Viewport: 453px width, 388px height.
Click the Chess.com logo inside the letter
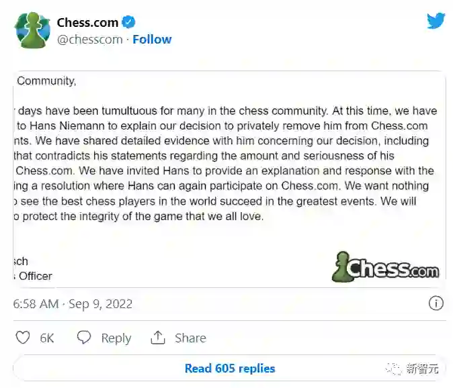click(385, 266)
